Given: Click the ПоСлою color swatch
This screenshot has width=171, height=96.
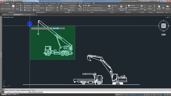Looking at the screenshot, I should coord(129,6).
